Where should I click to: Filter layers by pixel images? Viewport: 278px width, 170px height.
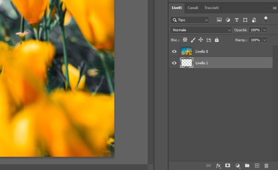[219, 20]
